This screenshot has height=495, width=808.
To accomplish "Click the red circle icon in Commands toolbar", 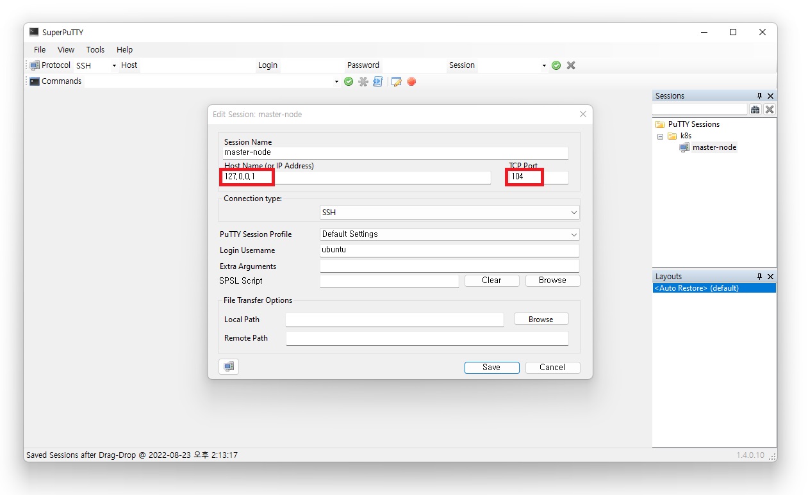I will pos(411,81).
